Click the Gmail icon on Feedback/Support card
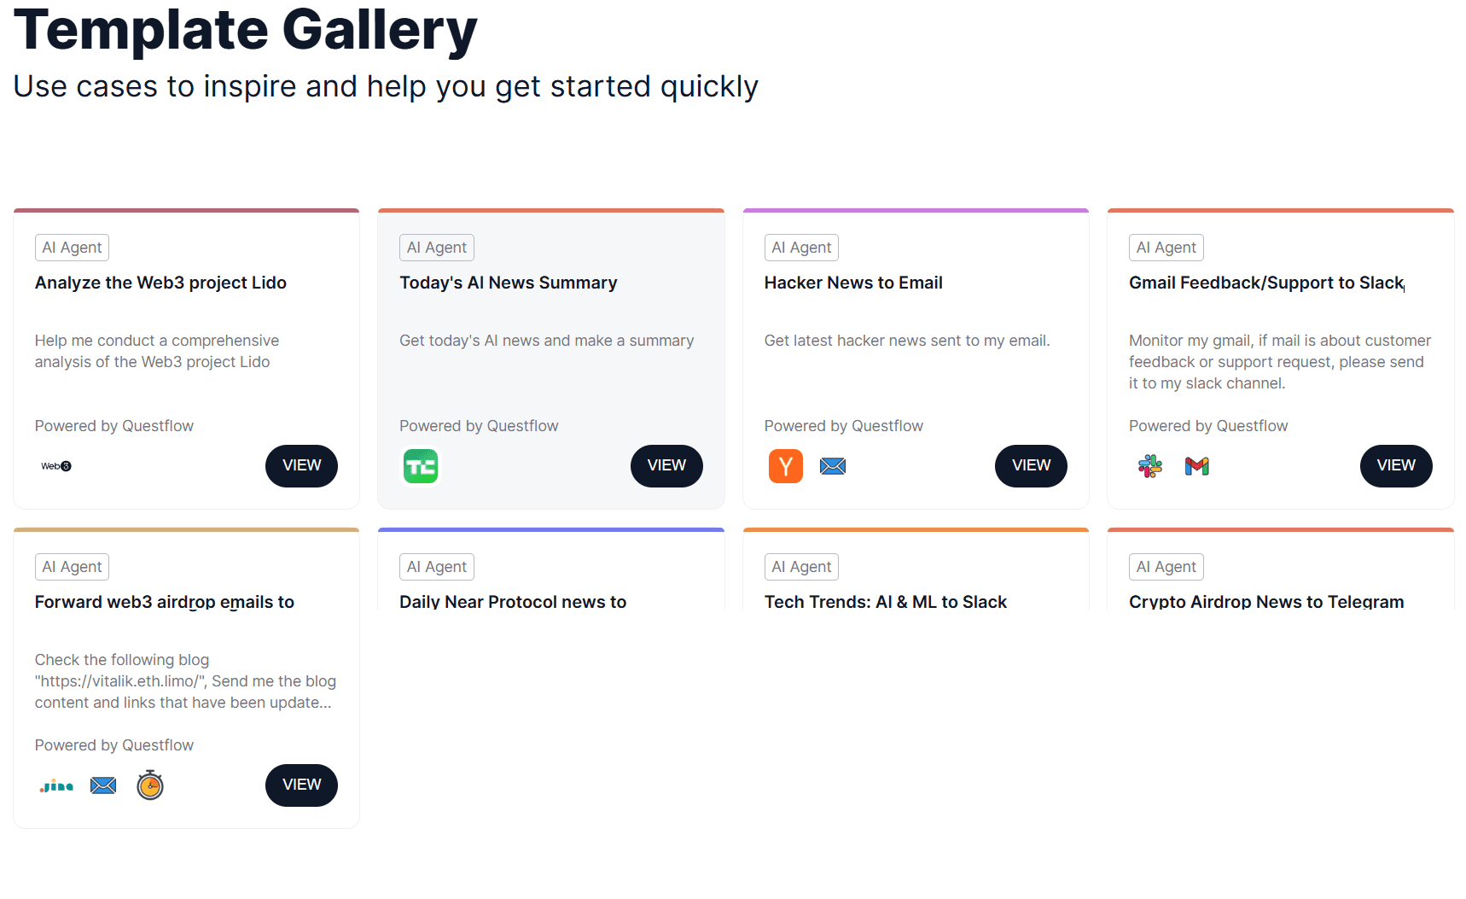 point(1197,466)
